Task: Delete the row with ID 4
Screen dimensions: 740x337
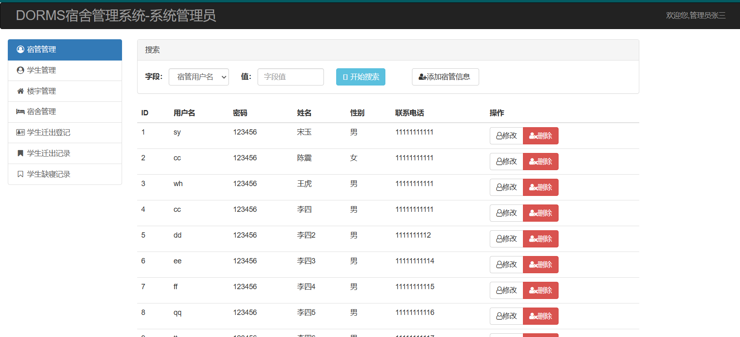Action: pos(541,213)
